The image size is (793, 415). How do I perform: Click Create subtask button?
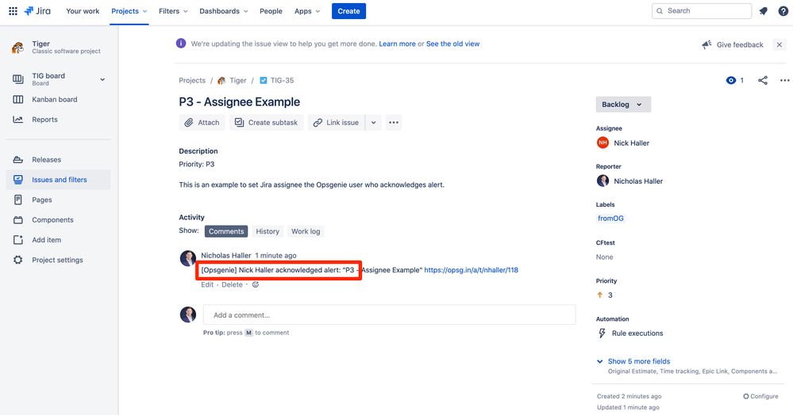point(267,123)
